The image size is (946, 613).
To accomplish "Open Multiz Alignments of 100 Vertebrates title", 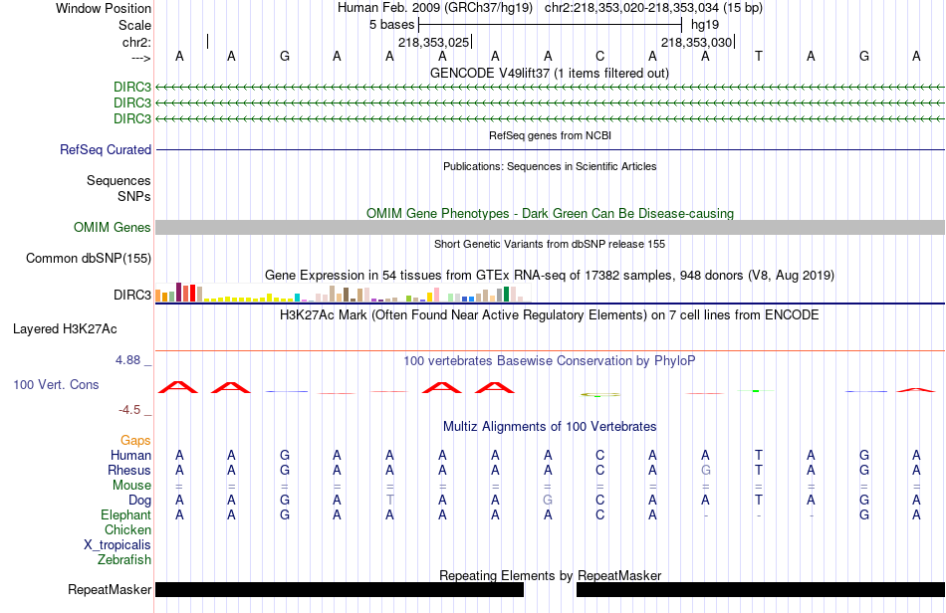I will [x=550, y=427].
